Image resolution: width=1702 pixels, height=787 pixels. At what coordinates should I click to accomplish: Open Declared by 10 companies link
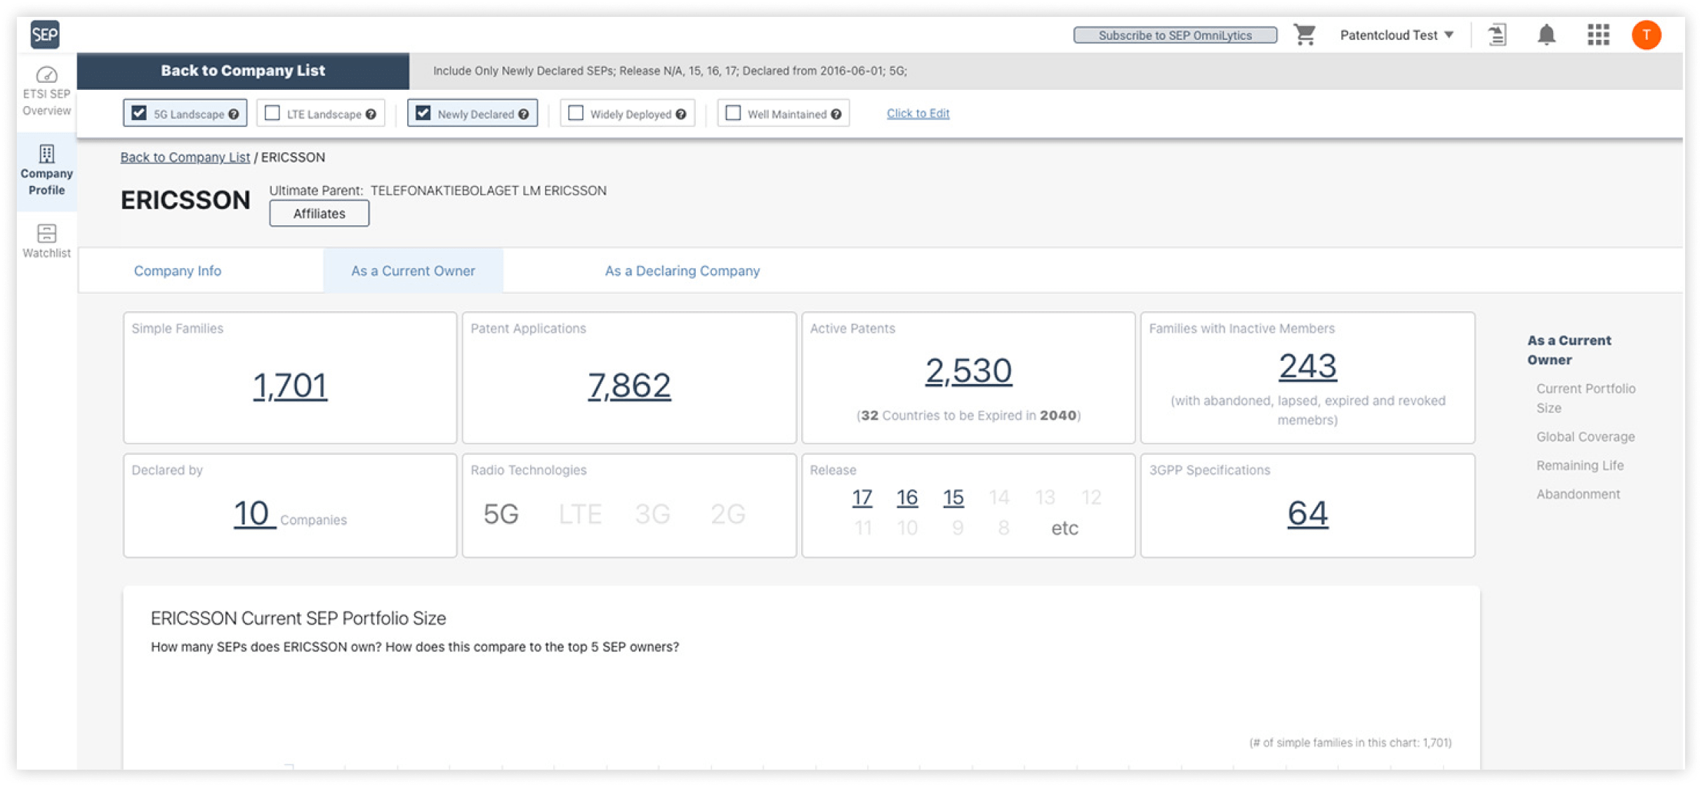[253, 513]
